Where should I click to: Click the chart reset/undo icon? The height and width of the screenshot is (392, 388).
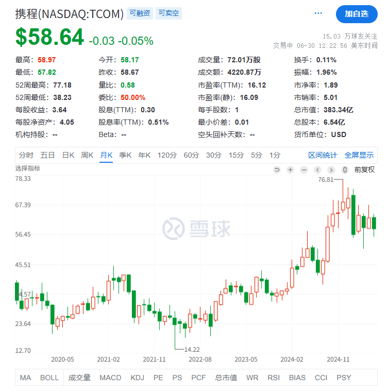[277, 170]
